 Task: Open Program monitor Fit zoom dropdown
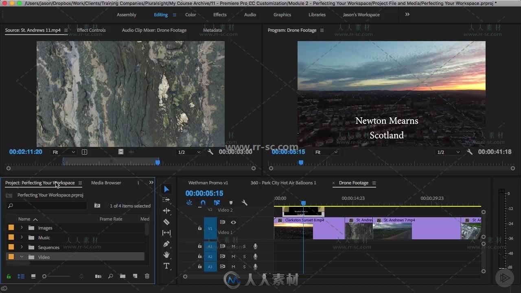point(326,152)
